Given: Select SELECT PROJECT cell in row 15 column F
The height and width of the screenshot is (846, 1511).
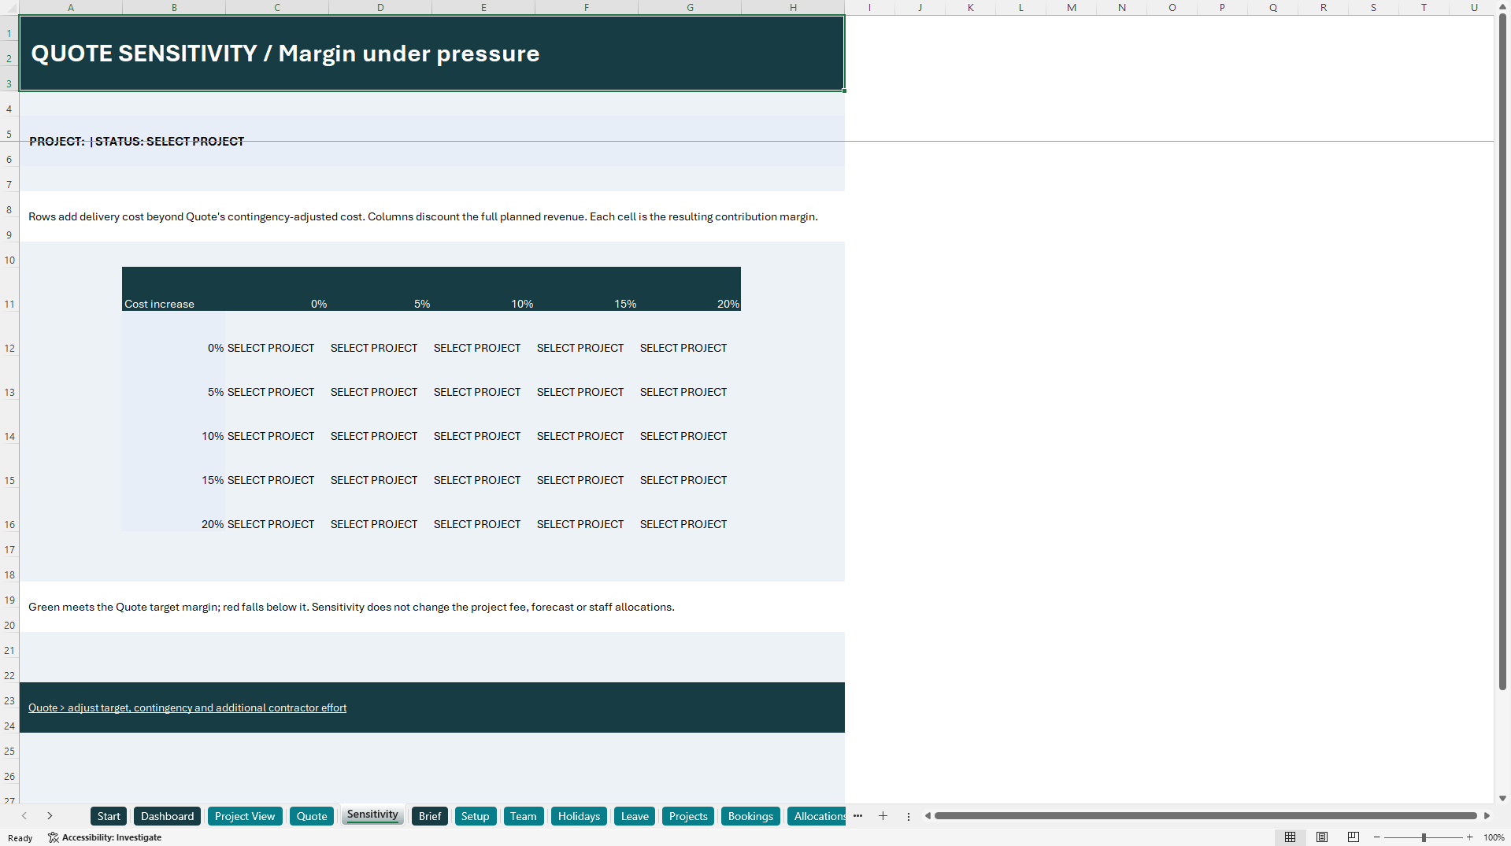Looking at the screenshot, I should click(587, 465).
